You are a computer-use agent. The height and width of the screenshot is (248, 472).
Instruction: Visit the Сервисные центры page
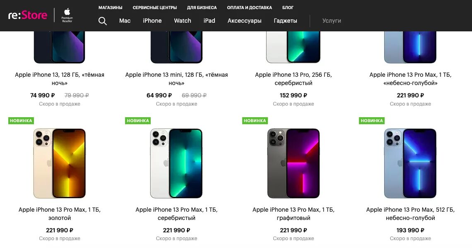point(155,7)
